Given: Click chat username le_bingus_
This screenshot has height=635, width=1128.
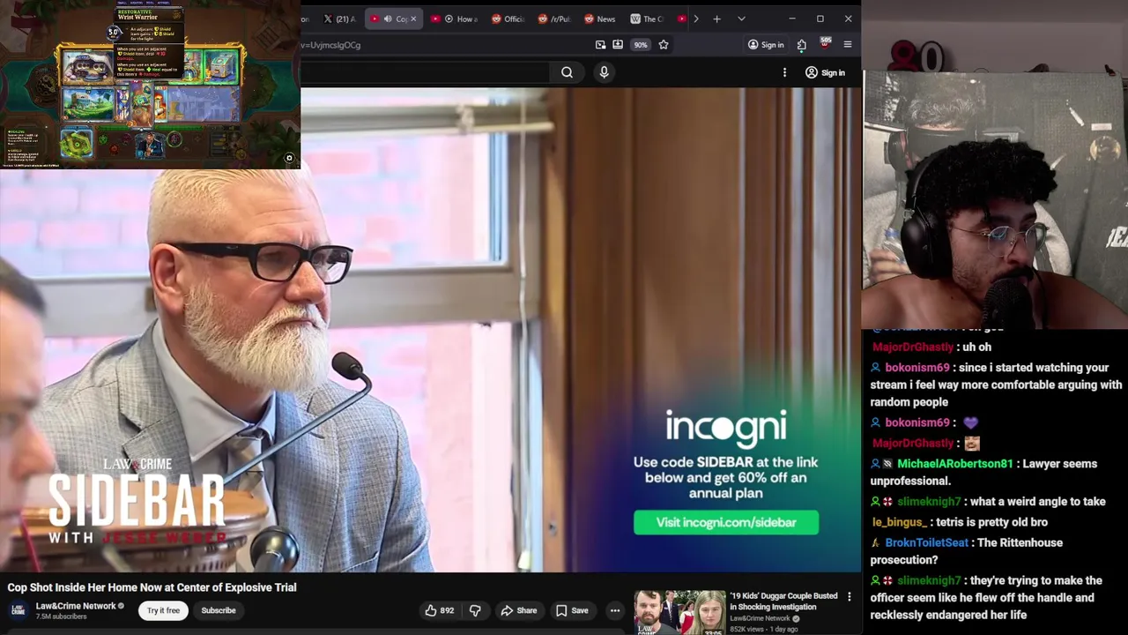Looking at the screenshot, I should (x=901, y=522).
